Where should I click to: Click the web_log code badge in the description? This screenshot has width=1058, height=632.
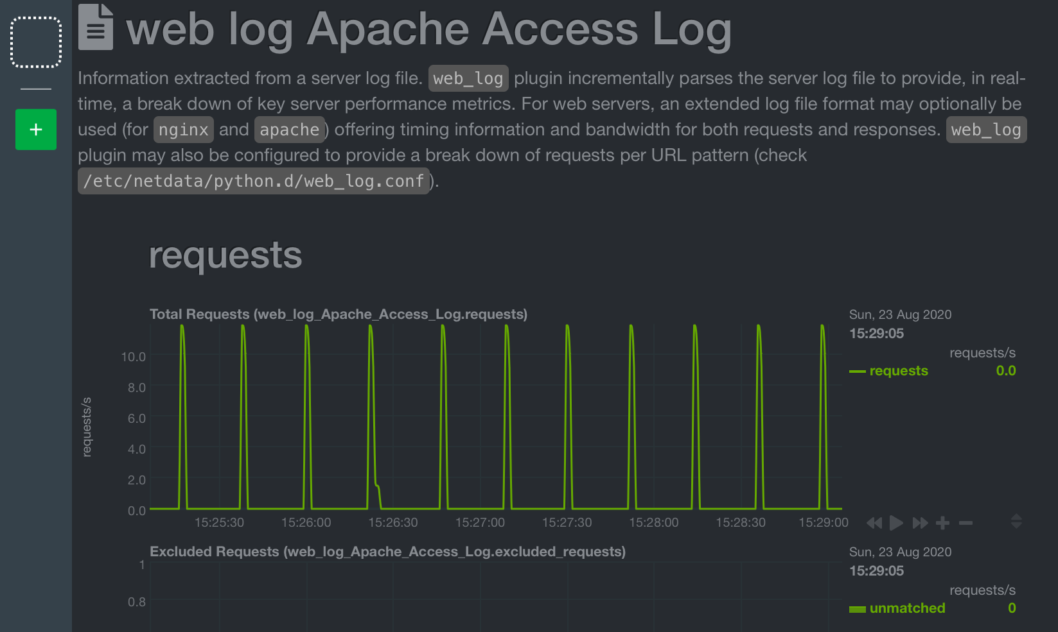pyautogui.click(x=468, y=78)
